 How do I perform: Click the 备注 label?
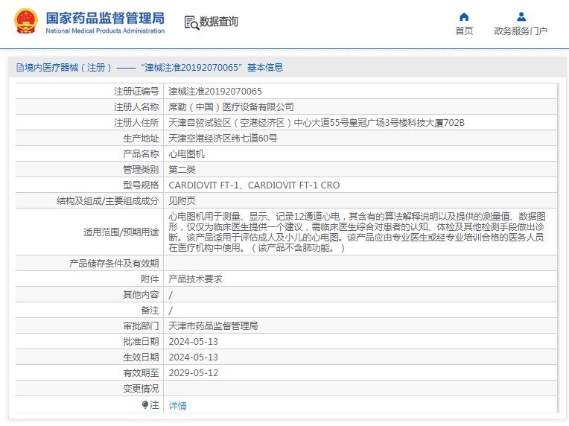click(150, 311)
